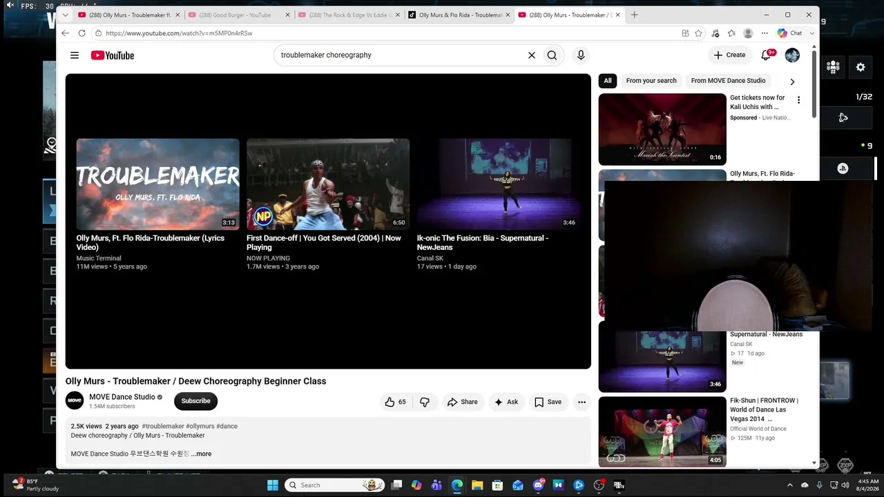Click the magnifier search button
Screen dimensions: 884x497
(x=552, y=55)
